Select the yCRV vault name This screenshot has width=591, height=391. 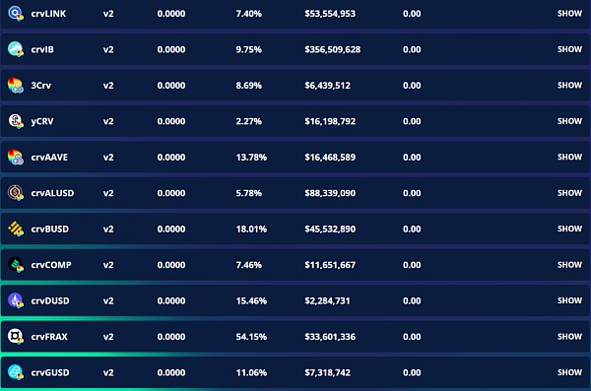click(x=42, y=121)
